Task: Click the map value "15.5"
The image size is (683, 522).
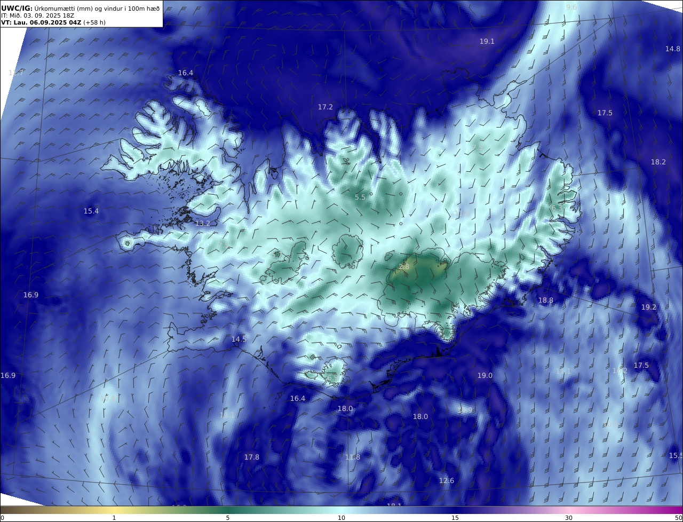Action: [x=676, y=455]
